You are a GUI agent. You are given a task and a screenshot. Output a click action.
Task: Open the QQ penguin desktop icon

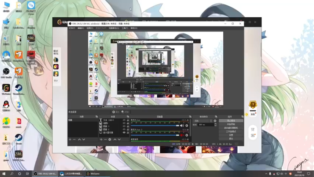[6, 106]
